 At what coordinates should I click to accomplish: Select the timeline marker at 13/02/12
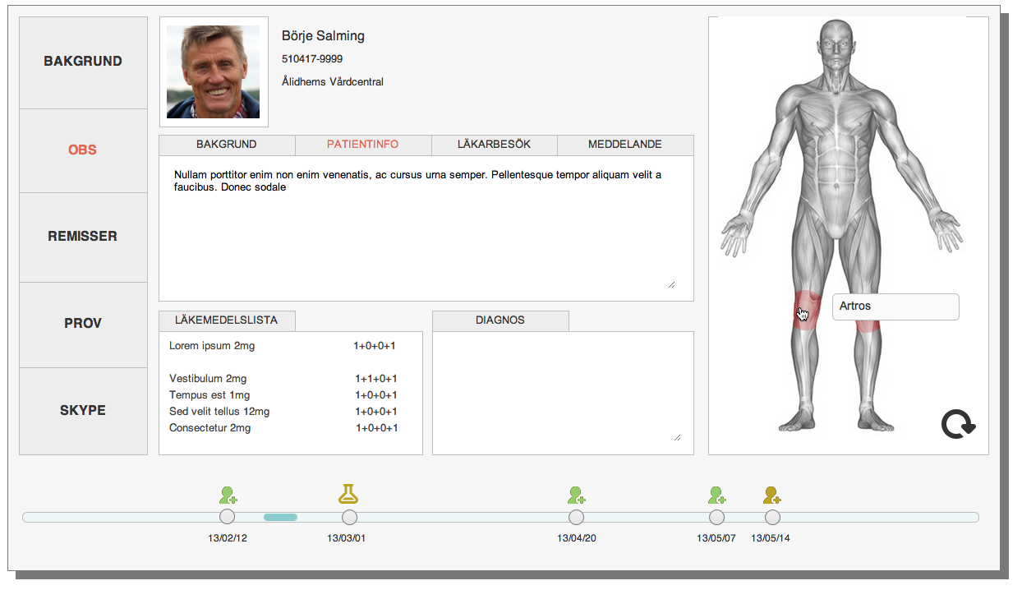pyautogui.click(x=228, y=517)
